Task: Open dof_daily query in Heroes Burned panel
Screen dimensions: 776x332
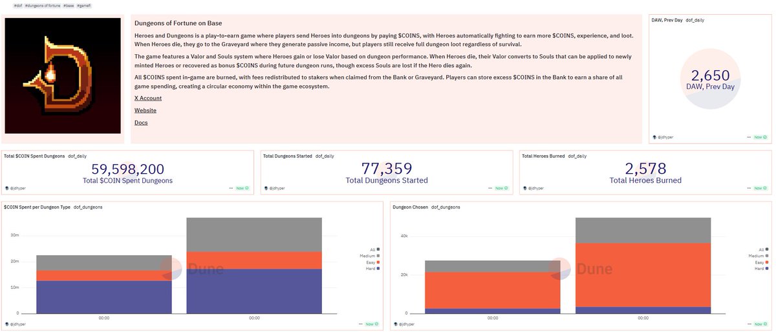Action: (x=577, y=156)
